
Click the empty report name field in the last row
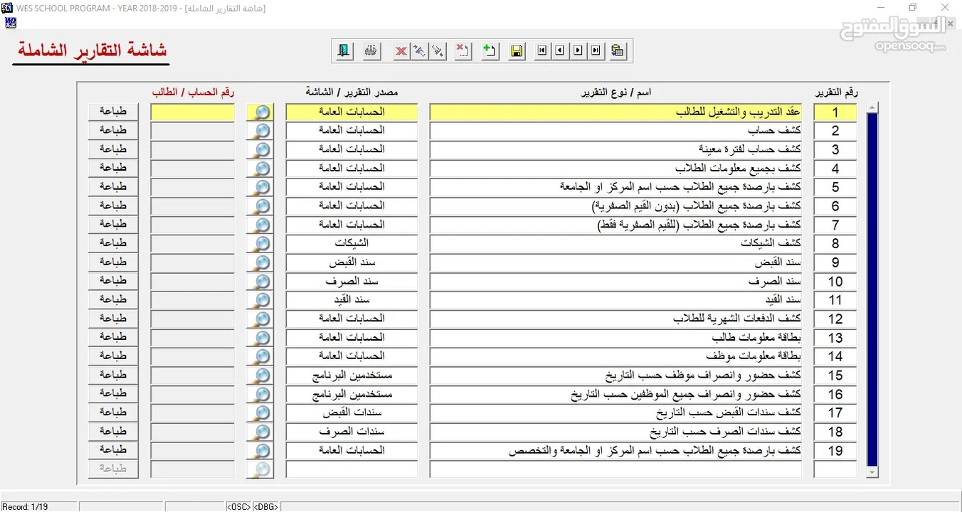pyautogui.click(x=616, y=469)
